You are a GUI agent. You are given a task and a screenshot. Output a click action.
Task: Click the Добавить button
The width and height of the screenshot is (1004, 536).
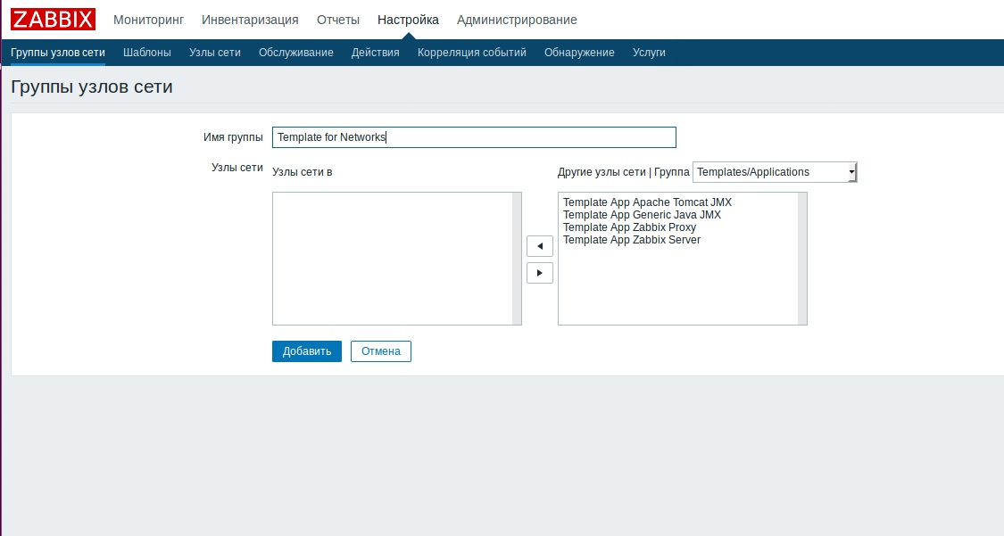307,351
